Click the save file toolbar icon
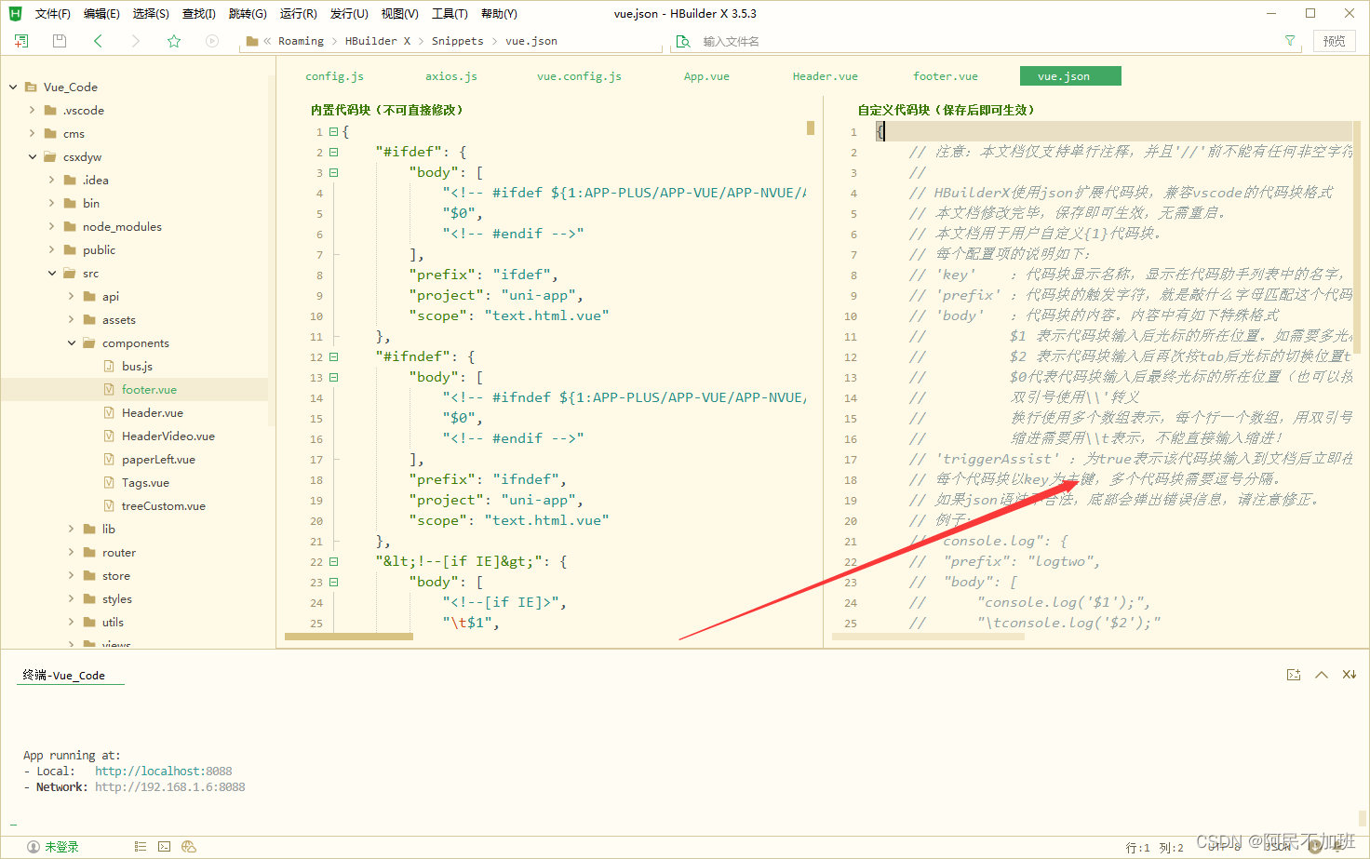Screen dimensions: 1370x859 60,41
